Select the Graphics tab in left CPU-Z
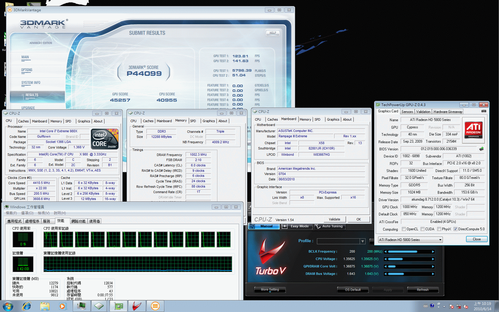Screen dimensions: 499x312 pyautogui.click(x=84, y=121)
